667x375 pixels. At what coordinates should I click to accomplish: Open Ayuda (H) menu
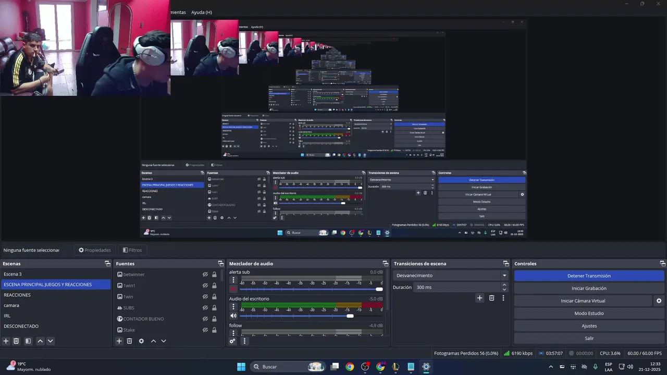click(x=201, y=12)
